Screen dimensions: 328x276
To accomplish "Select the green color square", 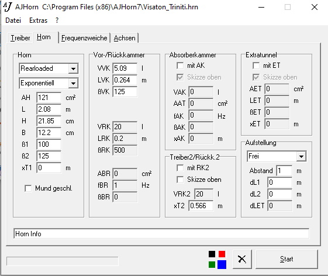I will pos(212,264).
